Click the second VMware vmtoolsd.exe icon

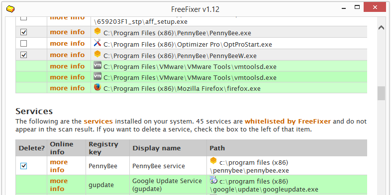97,76
